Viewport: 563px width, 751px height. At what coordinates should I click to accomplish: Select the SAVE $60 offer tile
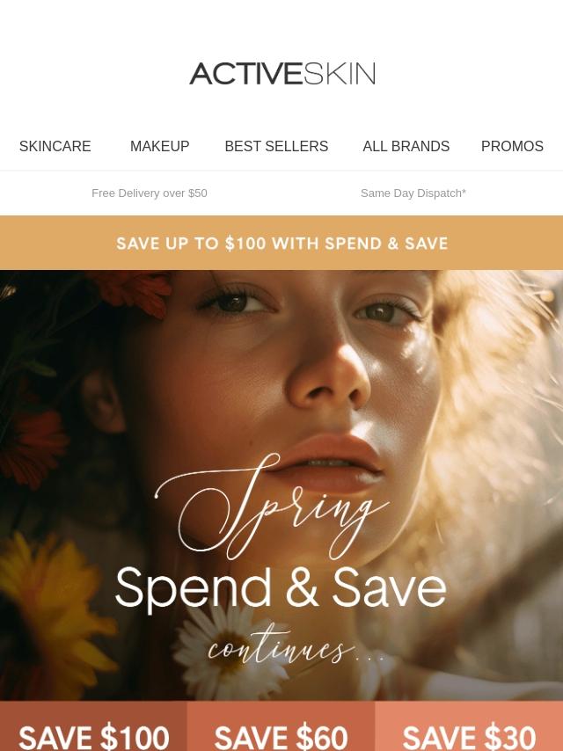pyautogui.click(x=281, y=726)
